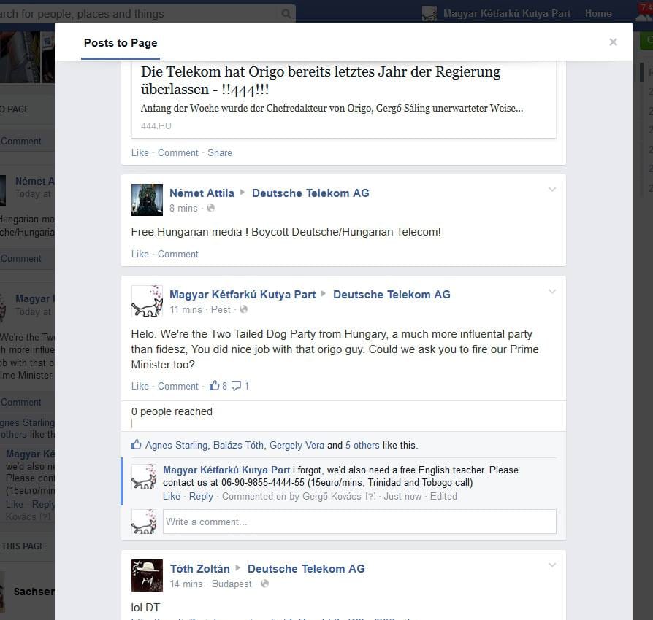Show the 5 others who like this

coord(362,446)
